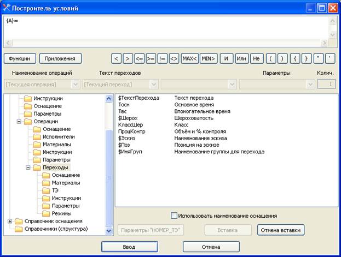Viewport: 341px width, 257px height.
Task: Click the Вставка button
Action: (228, 230)
